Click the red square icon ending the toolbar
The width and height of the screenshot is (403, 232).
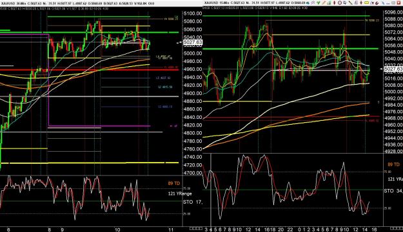tap(398, 3)
